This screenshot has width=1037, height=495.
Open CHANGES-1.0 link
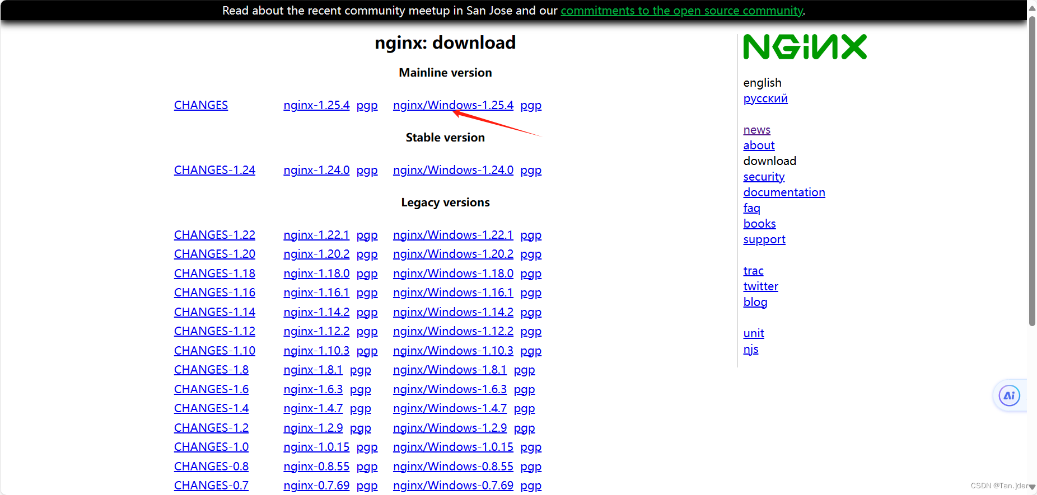(x=211, y=447)
